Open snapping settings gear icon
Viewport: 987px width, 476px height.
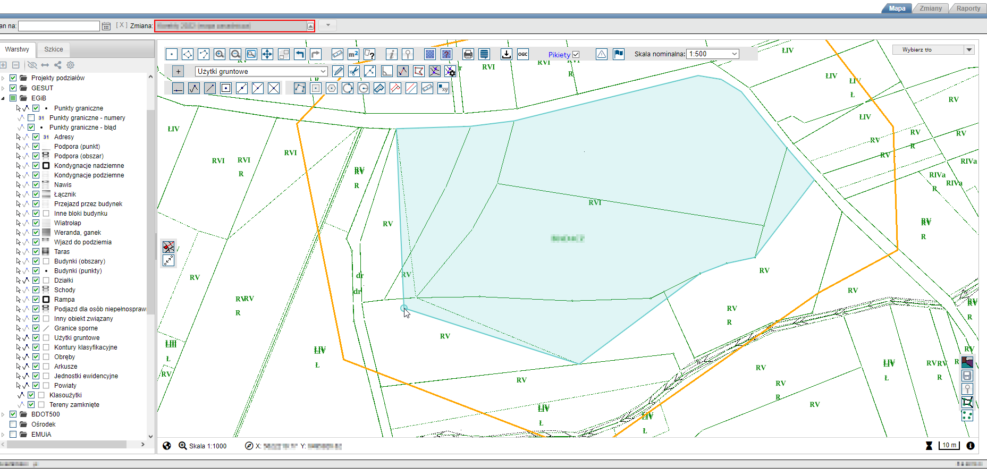pyautogui.click(x=450, y=71)
